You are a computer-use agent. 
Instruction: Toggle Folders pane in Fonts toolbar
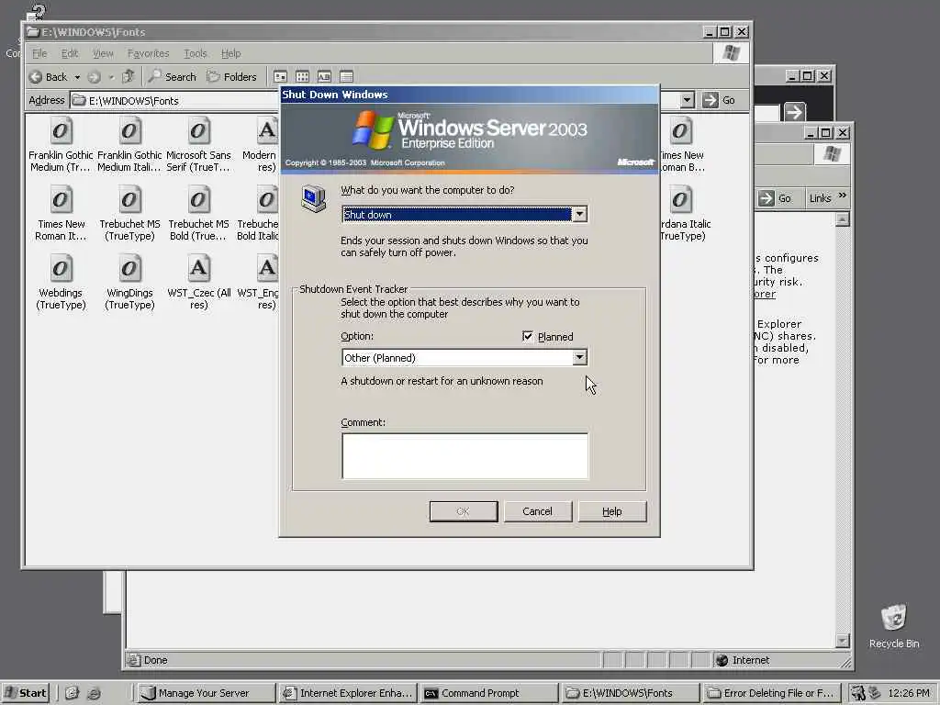[x=231, y=77]
